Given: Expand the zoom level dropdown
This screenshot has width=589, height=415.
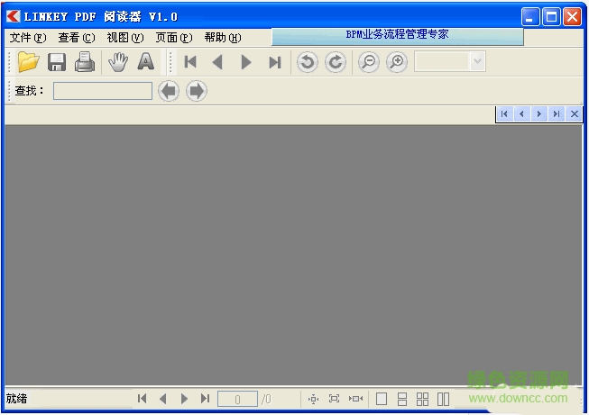Looking at the screenshot, I should pyautogui.click(x=477, y=62).
